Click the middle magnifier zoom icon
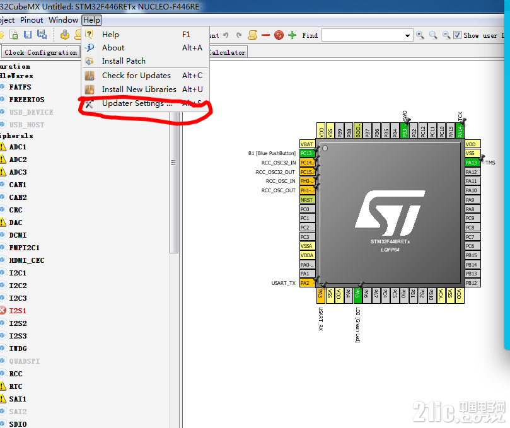Image resolution: width=510 pixels, height=428 pixels. click(x=433, y=35)
